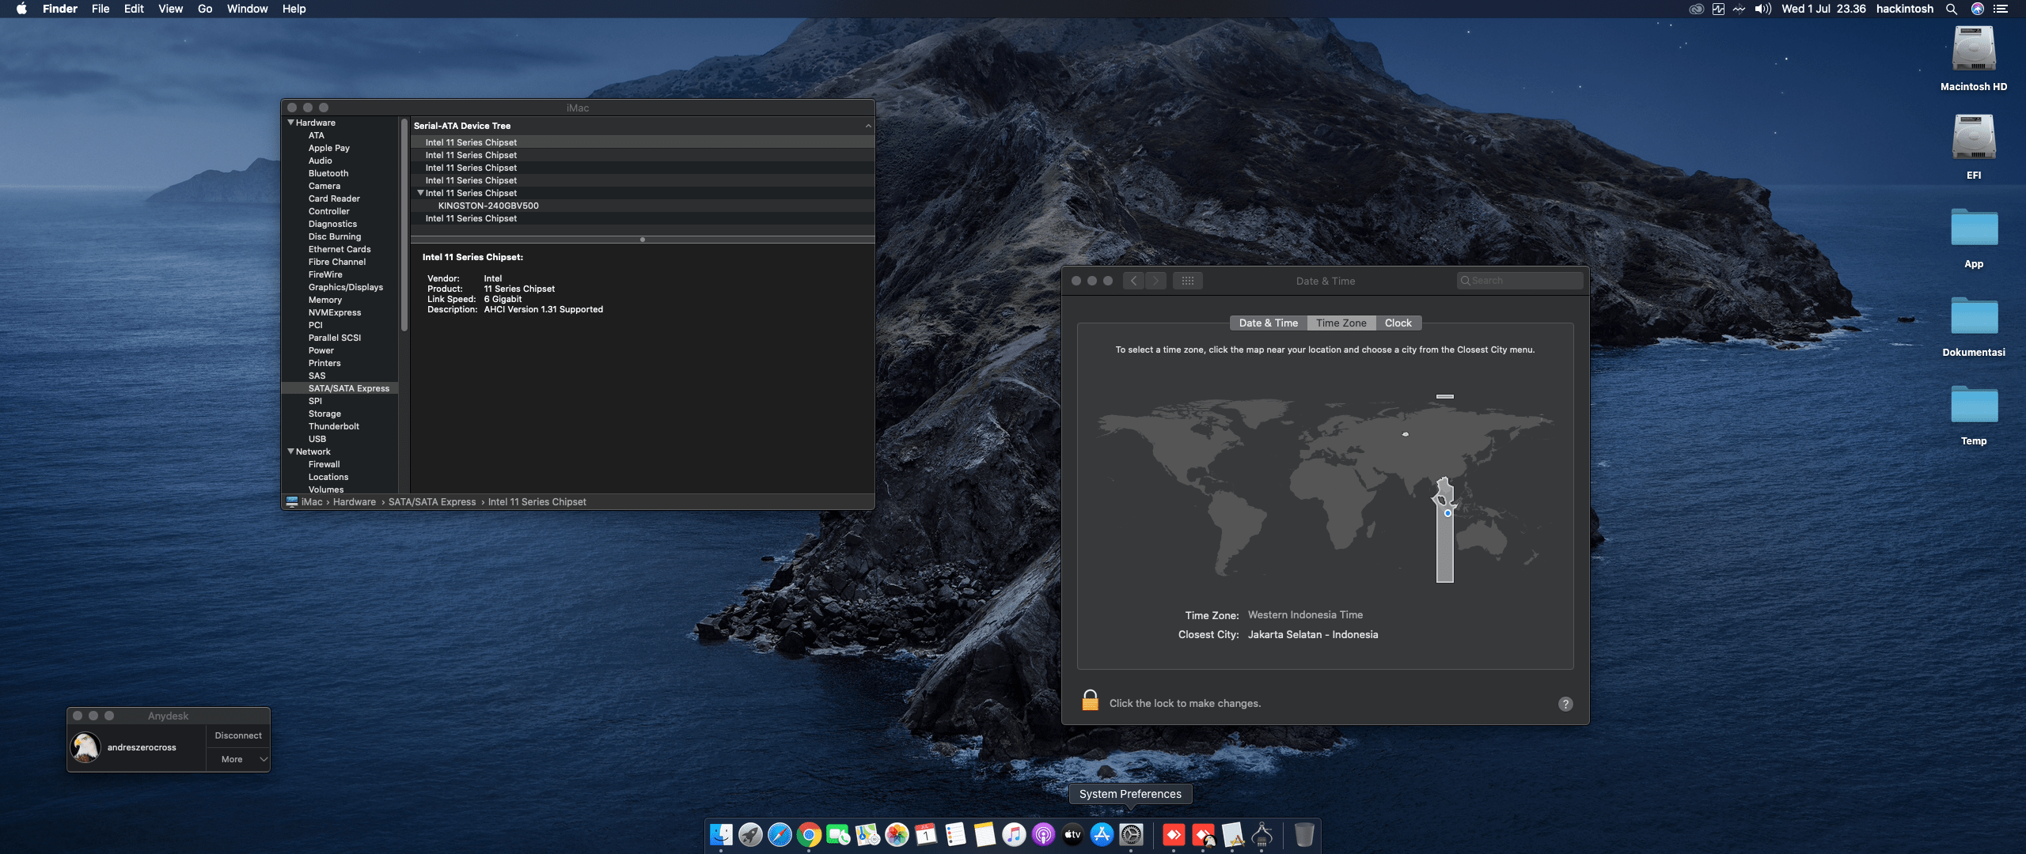Launch Google Chrome from the dock
Viewport: 2026px width, 854px height.
[x=809, y=834]
